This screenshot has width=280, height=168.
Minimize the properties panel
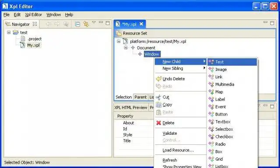point(266,105)
